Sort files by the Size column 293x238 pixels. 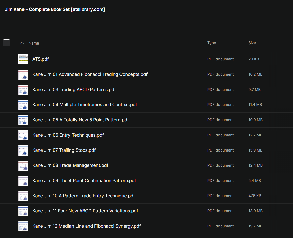click(x=252, y=43)
